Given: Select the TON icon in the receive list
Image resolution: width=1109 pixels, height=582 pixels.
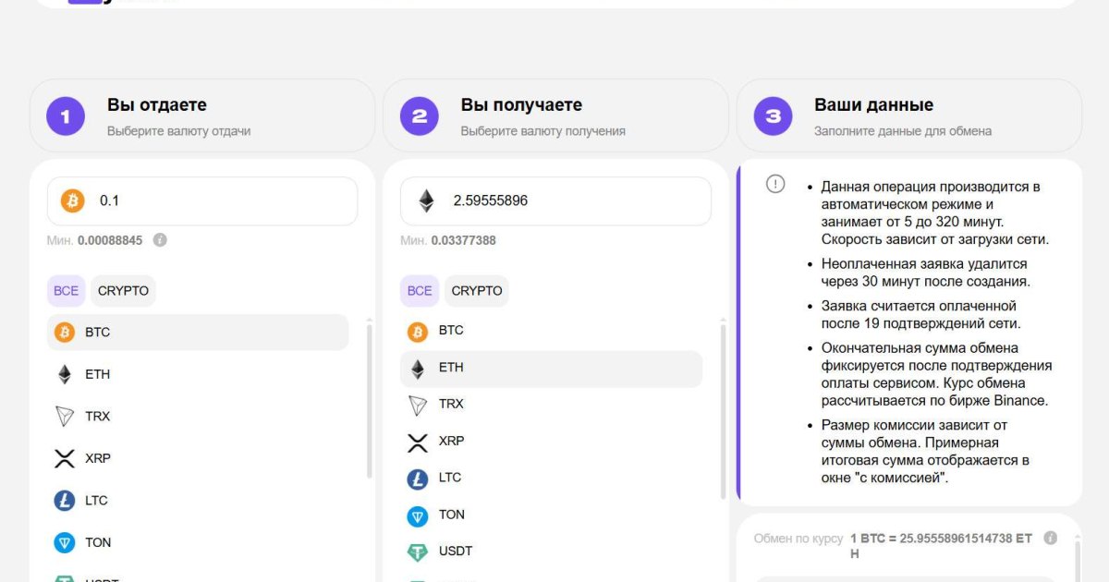Looking at the screenshot, I should pos(418,516).
